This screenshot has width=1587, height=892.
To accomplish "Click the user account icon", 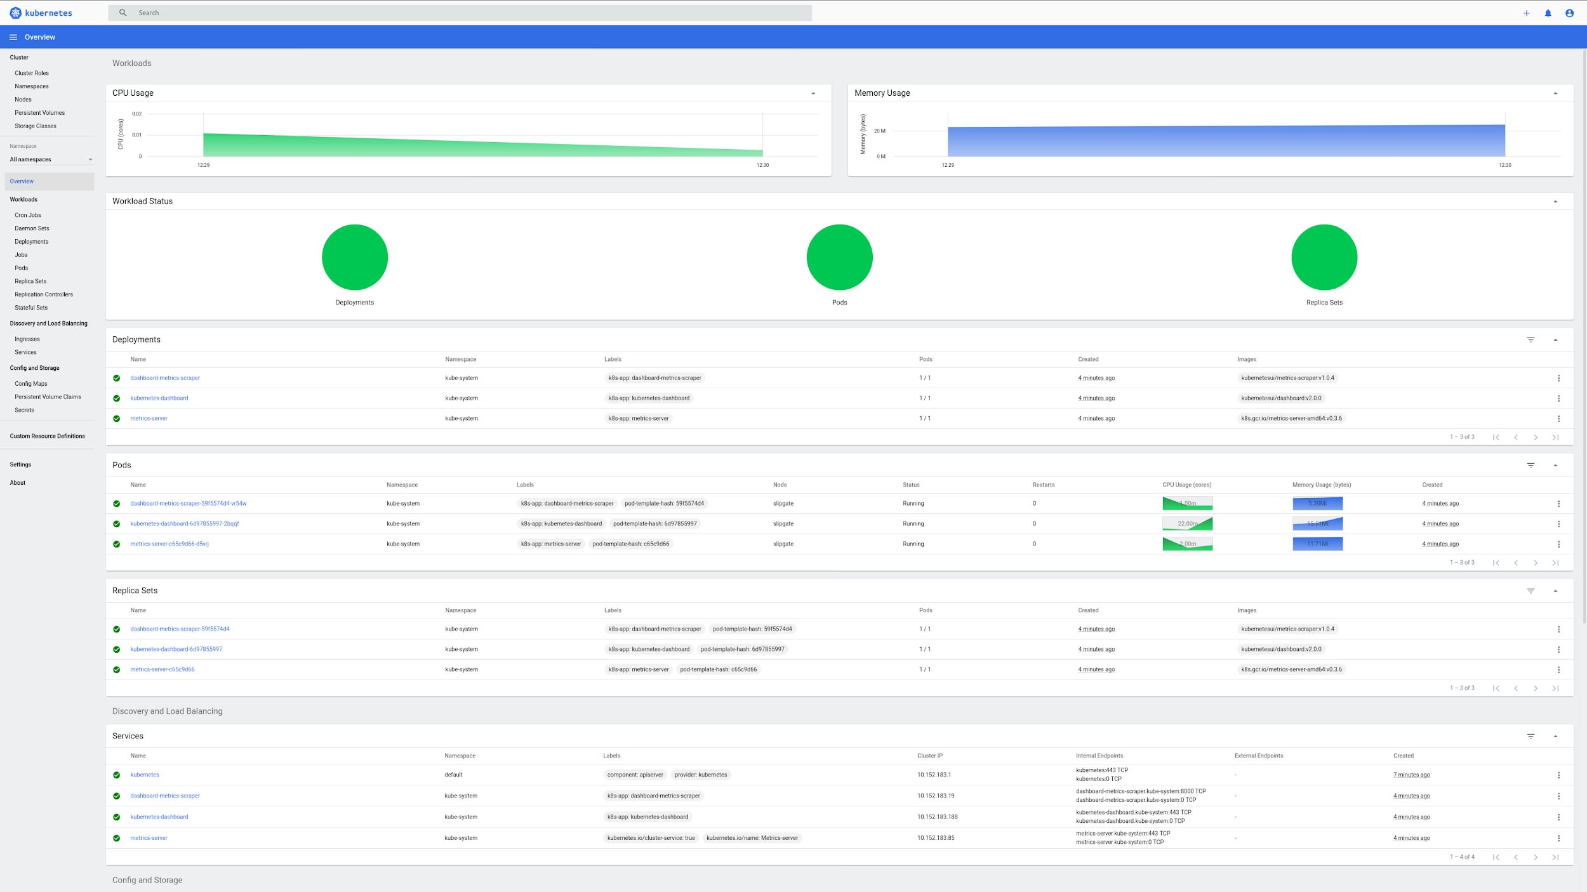I will [x=1569, y=13].
